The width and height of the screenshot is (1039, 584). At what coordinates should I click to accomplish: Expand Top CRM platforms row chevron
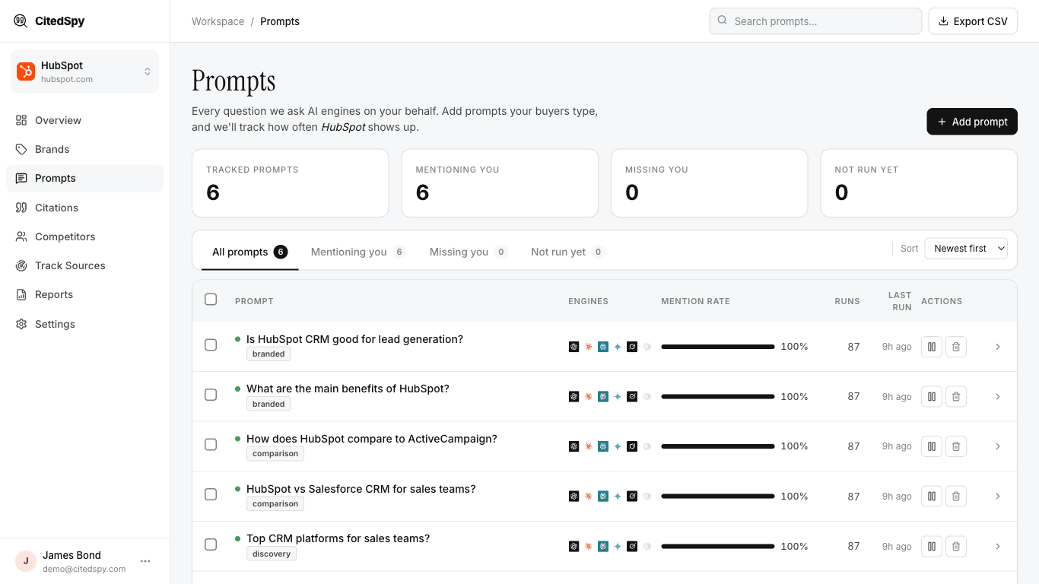998,546
